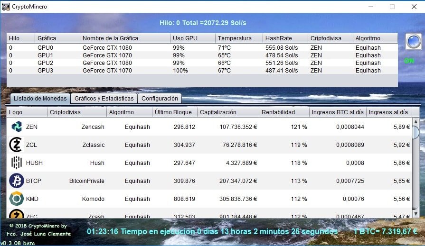Click the ZEN Zencash coin logo
Screen dimensions: 425x246
pos(17,127)
